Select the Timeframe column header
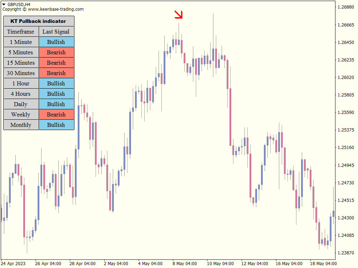The image size is (358, 268). point(21,31)
